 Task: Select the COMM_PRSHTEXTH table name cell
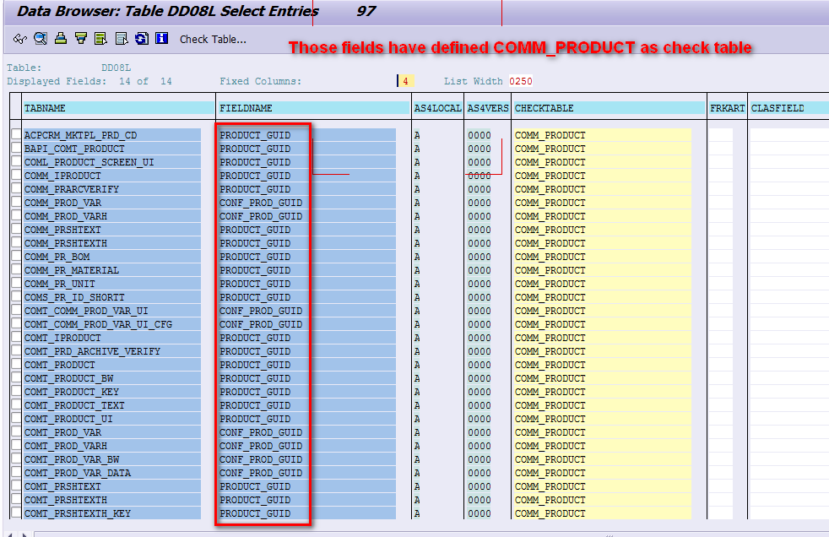coord(111,243)
